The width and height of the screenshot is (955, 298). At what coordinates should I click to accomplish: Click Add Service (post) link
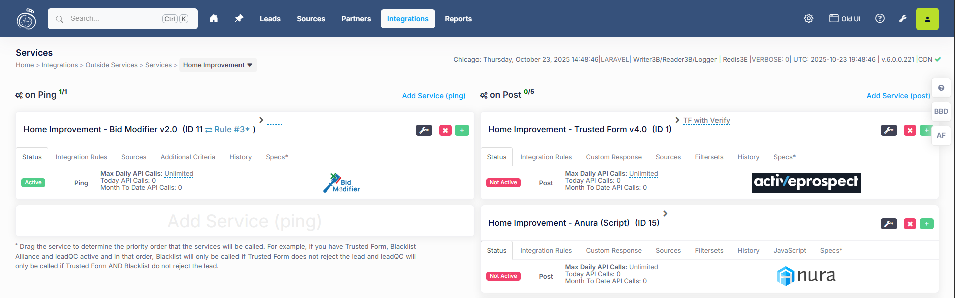[x=898, y=96]
